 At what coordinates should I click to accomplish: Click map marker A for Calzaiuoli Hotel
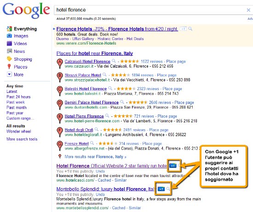[x=60, y=63]
